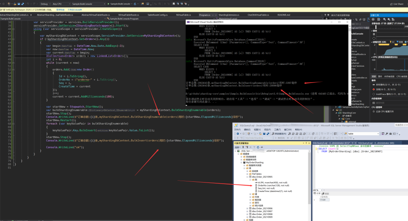
Task: Click the bookmark icon in the Visual Studio toolbar
Action: pyautogui.click(x=173, y=4)
